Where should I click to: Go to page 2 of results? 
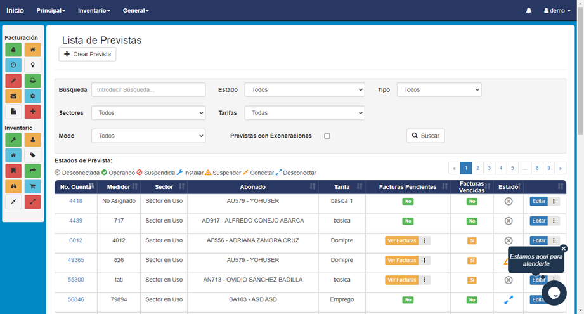[477, 168]
